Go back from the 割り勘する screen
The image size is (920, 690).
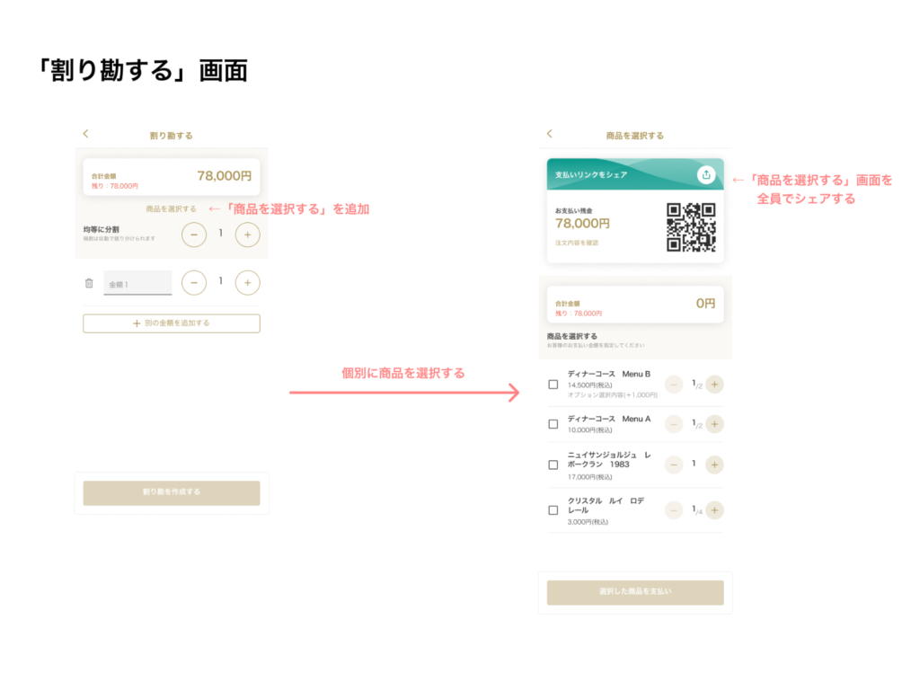(x=85, y=134)
